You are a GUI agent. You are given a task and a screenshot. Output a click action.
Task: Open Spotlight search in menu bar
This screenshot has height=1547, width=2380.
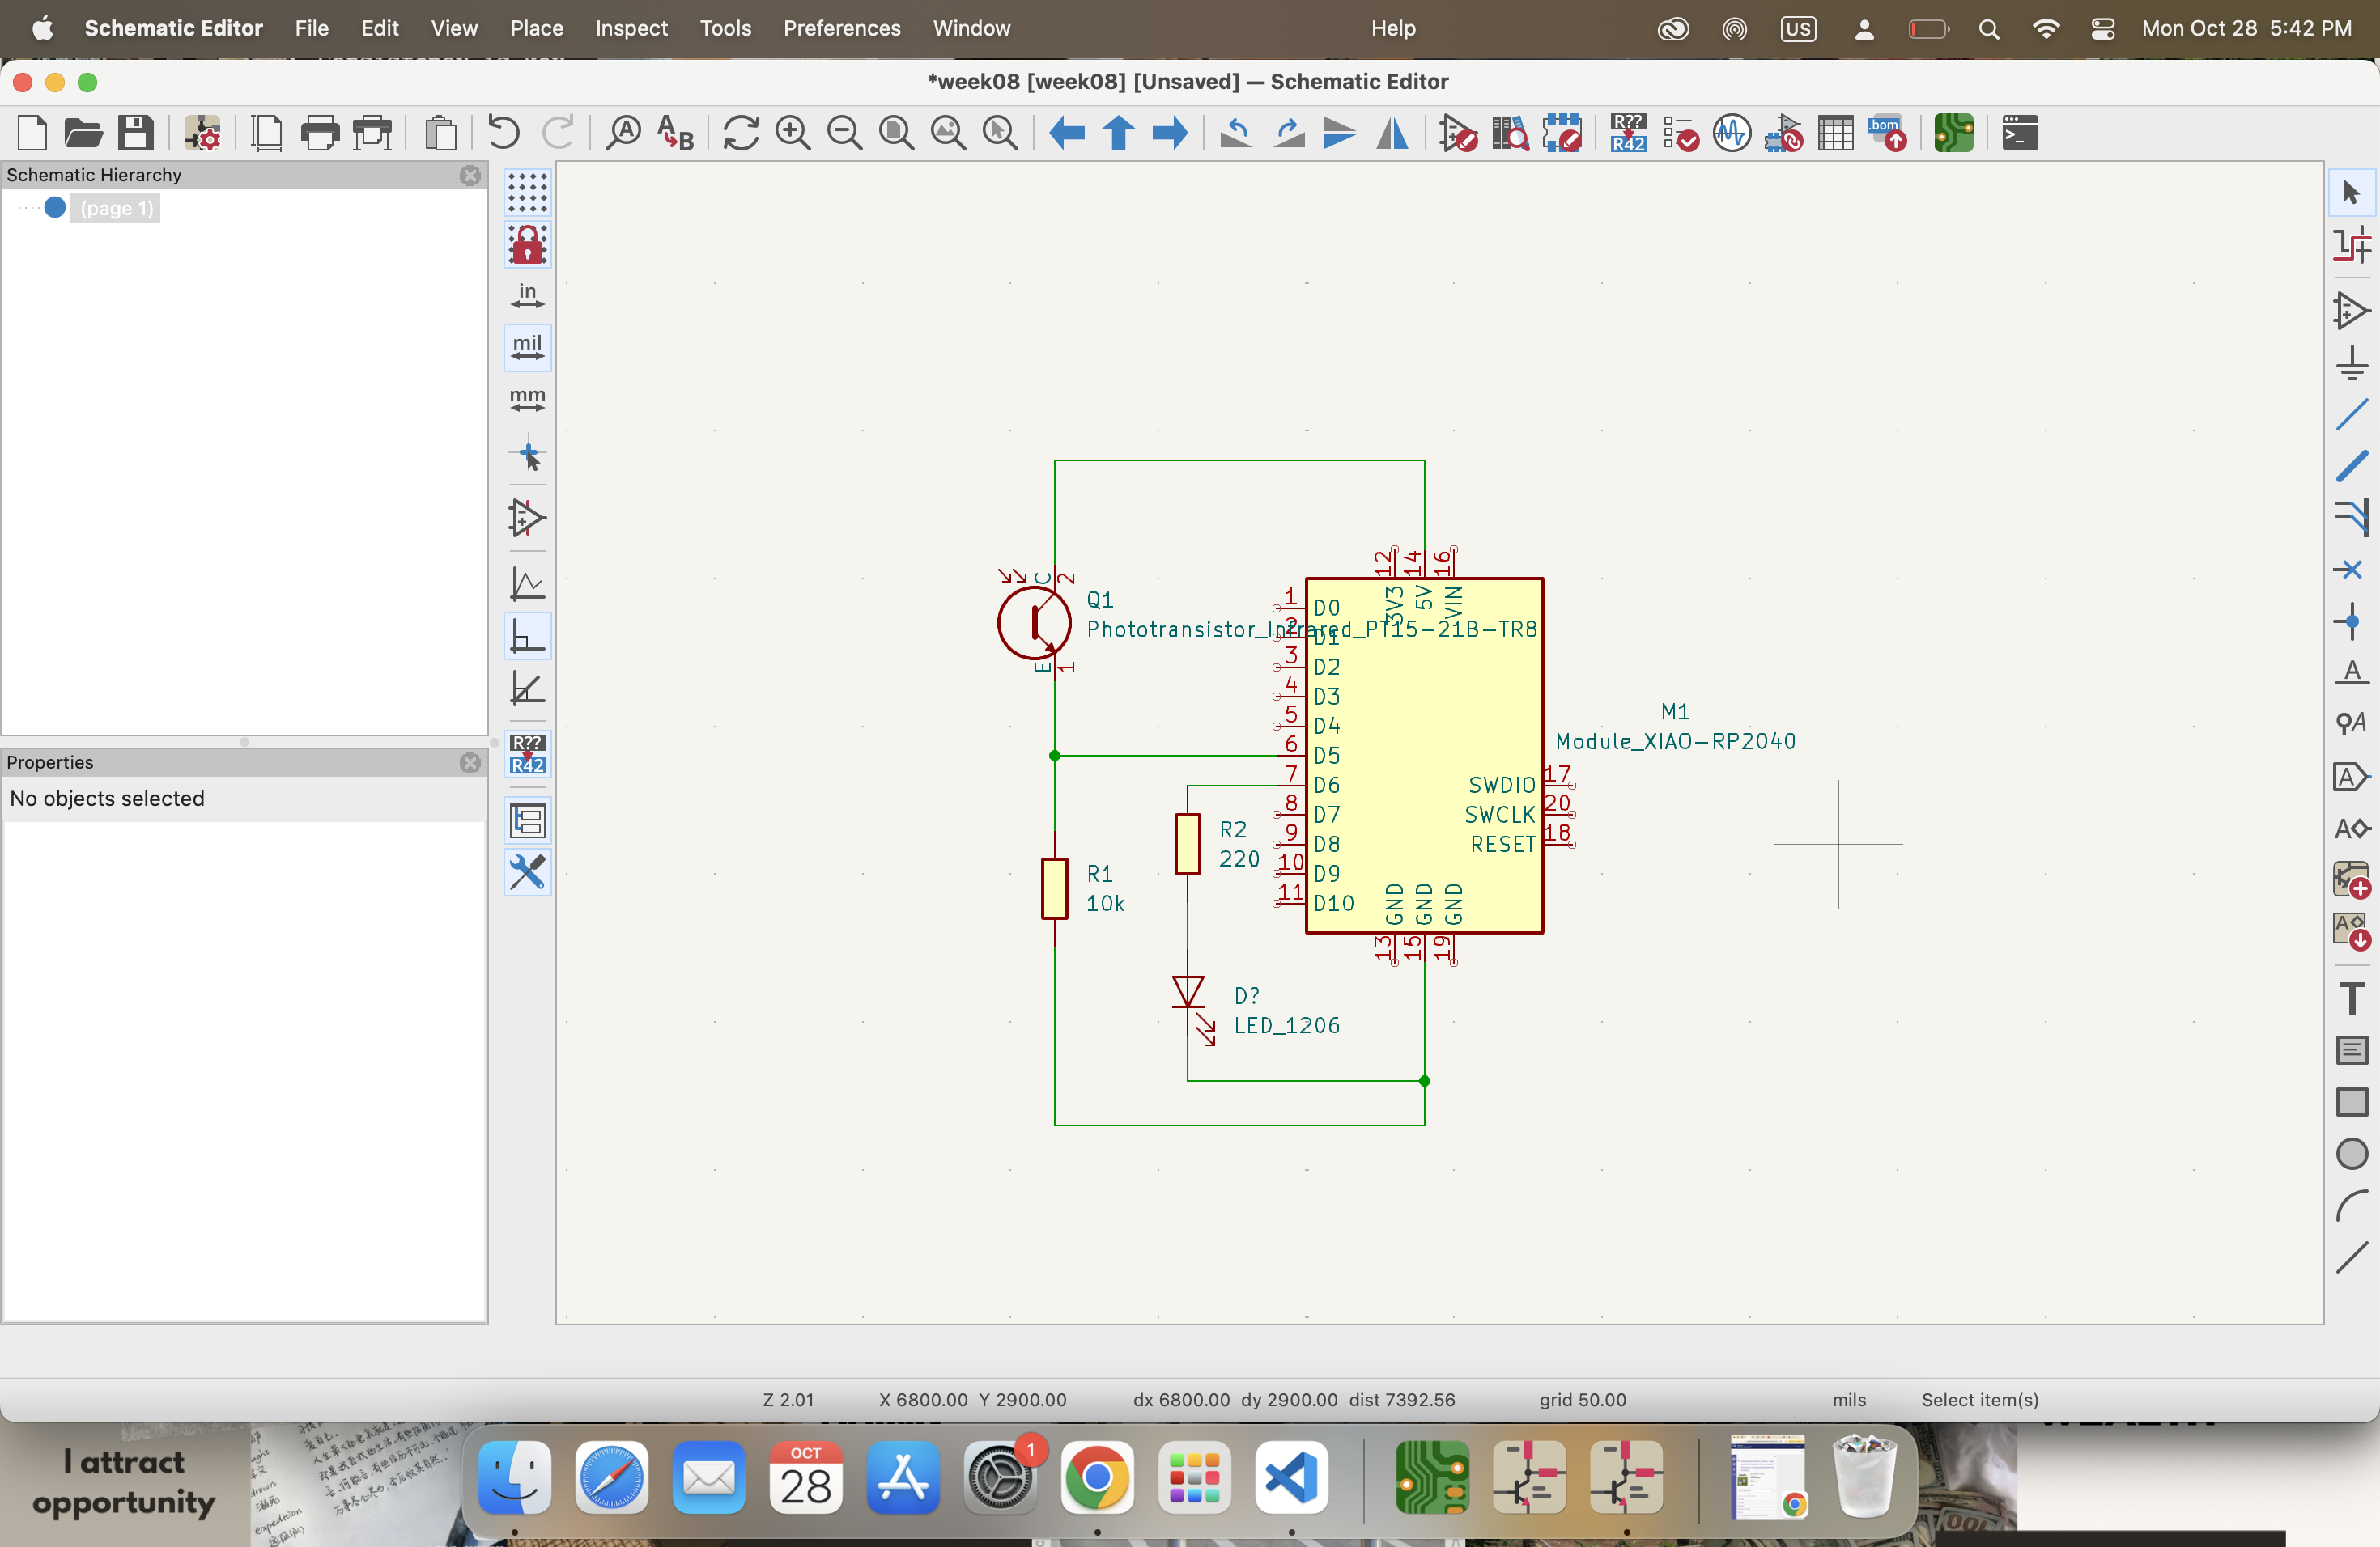(x=1989, y=28)
